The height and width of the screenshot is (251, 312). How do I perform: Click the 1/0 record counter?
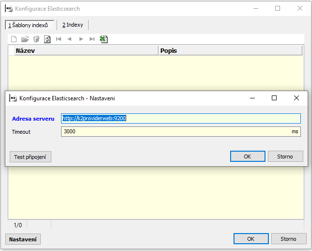[x=18, y=225]
